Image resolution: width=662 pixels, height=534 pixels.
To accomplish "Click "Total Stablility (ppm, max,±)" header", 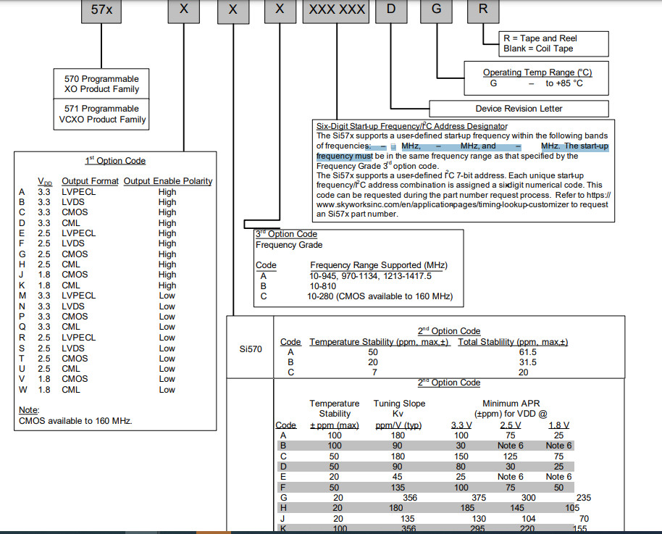I will coord(513,342).
